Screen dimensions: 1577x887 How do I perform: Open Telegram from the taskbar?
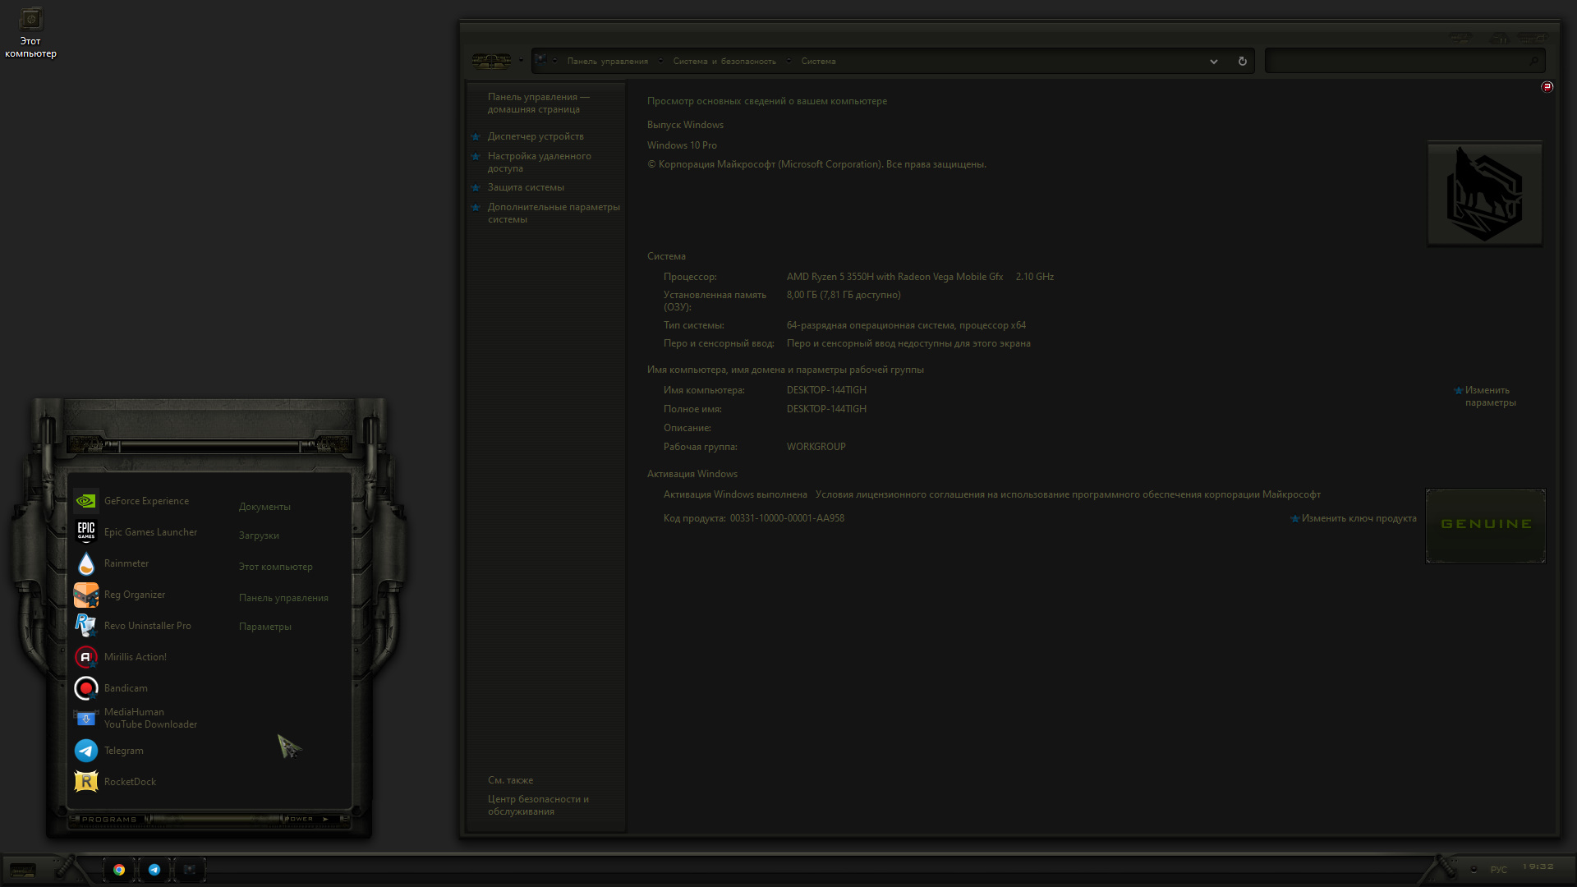coord(154,870)
